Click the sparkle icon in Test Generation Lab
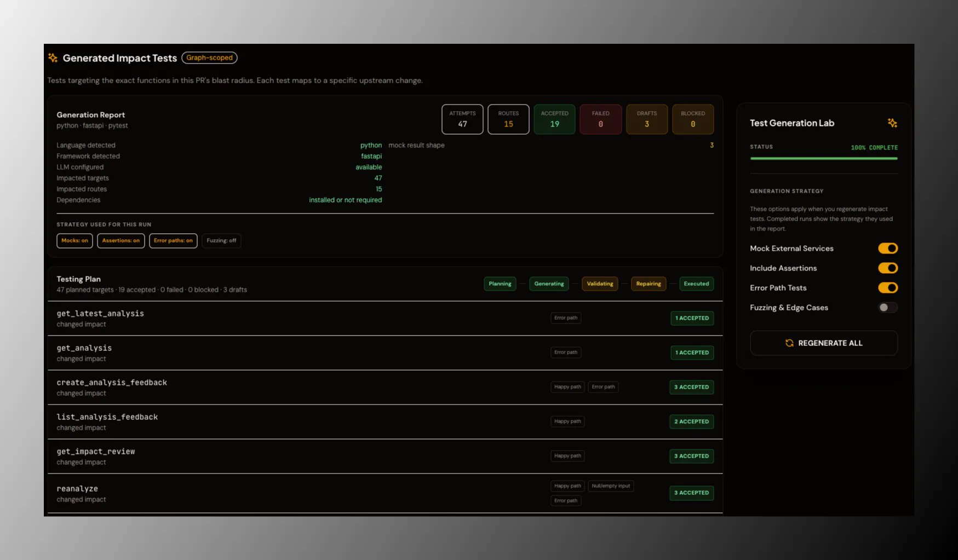 [x=892, y=123]
